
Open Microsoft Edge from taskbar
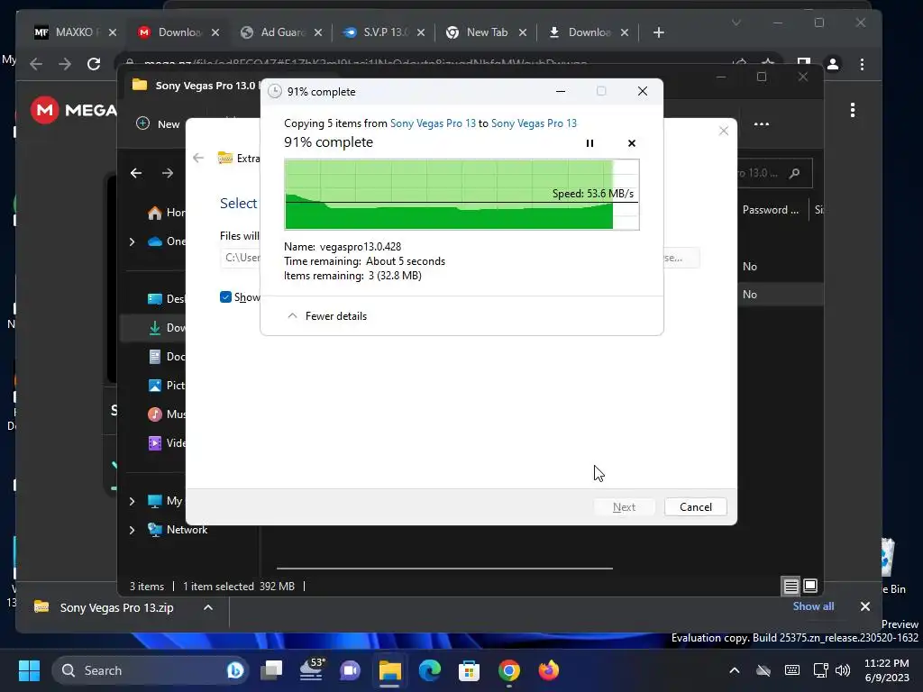point(430,670)
